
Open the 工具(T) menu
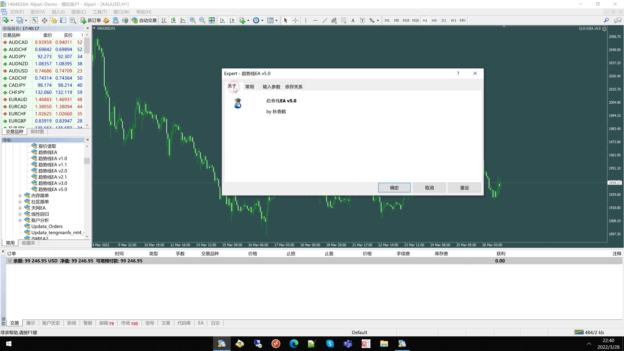(99, 12)
